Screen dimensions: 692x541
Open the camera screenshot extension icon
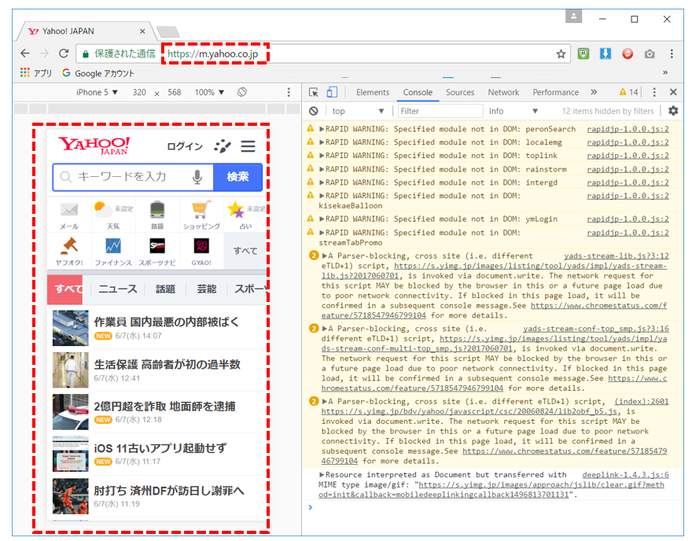pyautogui.click(x=650, y=53)
